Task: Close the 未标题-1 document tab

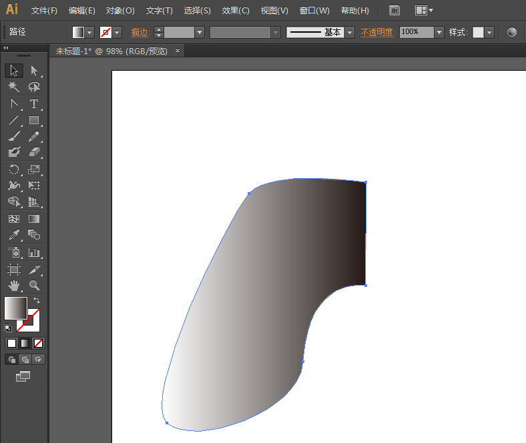Action: (176, 51)
